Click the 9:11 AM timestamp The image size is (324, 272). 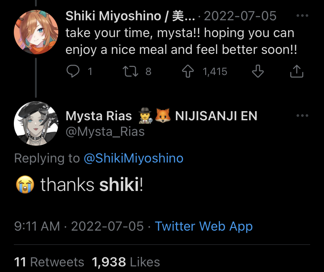(x=37, y=226)
